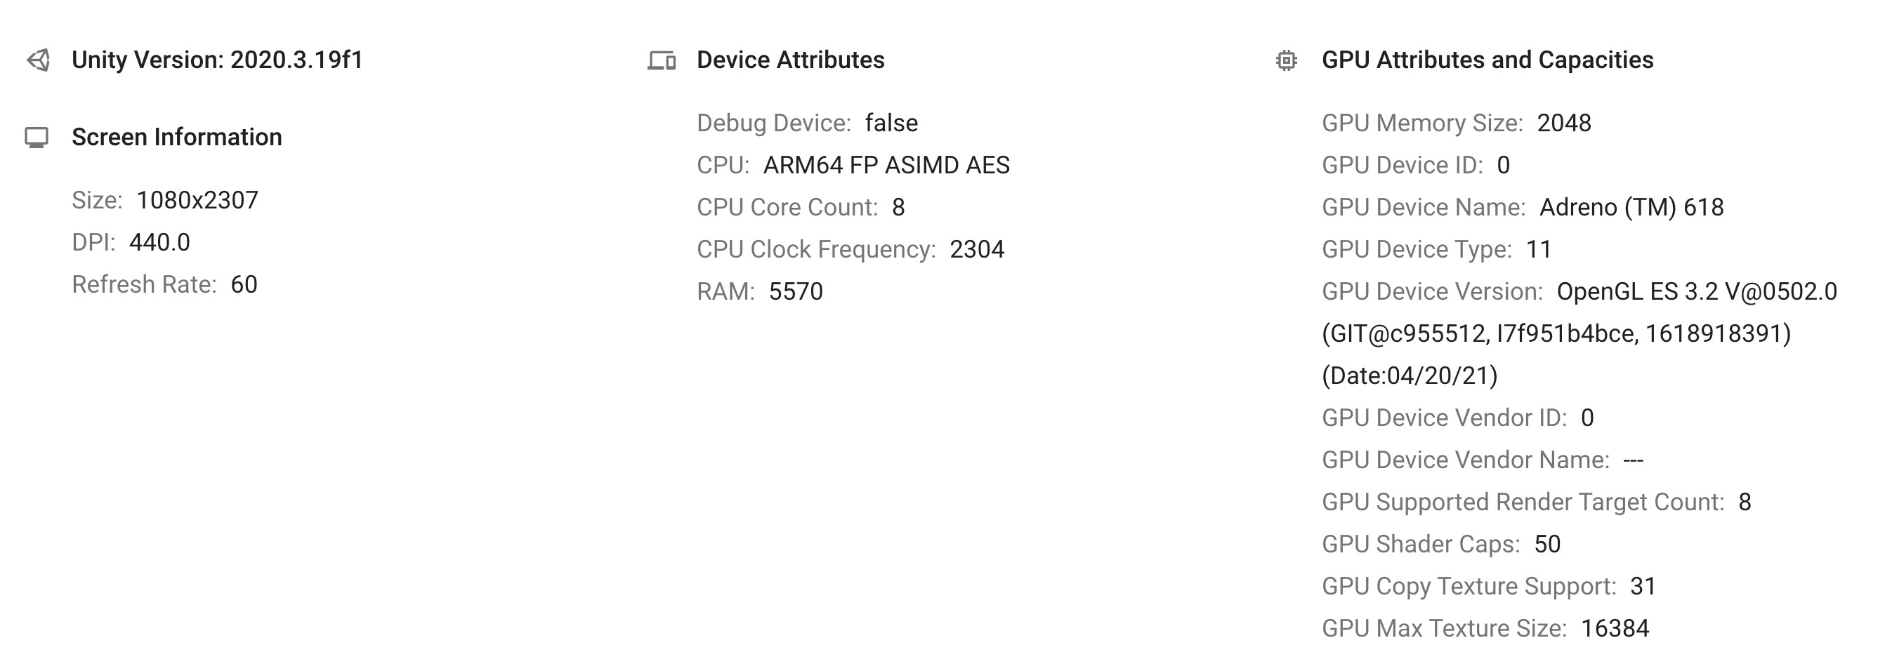1885x671 pixels.
Task: Click the Unity logo icon
Action: tap(38, 60)
